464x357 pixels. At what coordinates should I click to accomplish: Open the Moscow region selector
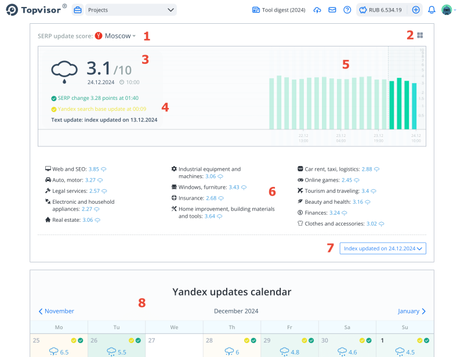coord(120,36)
